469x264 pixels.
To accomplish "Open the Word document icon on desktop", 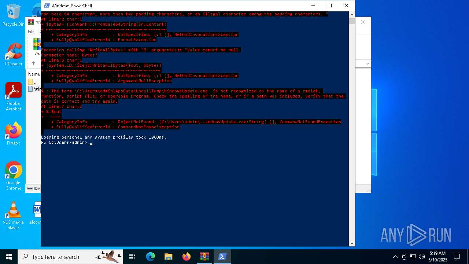I will click(x=37, y=213).
